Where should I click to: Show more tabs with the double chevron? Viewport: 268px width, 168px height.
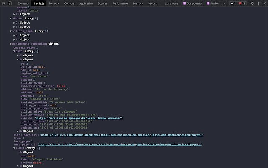[x=224, y=3]
